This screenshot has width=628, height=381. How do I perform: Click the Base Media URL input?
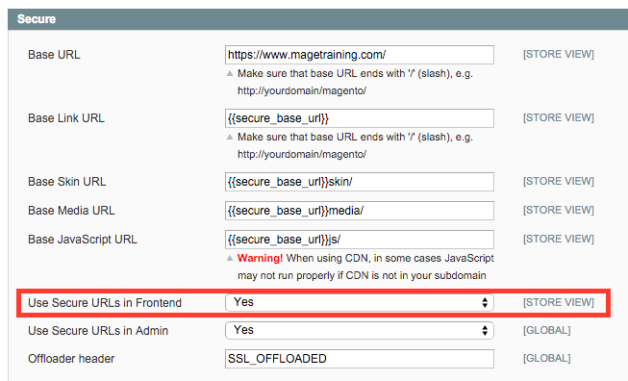[360, 211]
